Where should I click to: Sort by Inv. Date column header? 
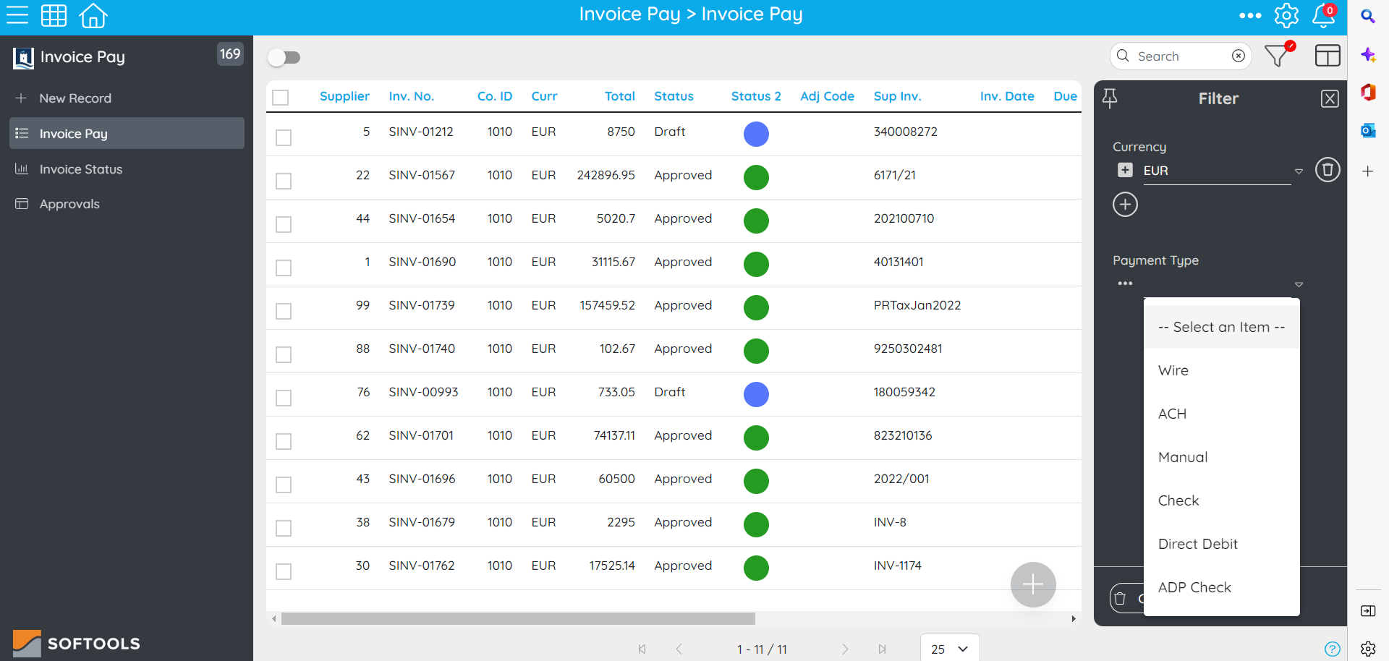(x=1007, y=96)
